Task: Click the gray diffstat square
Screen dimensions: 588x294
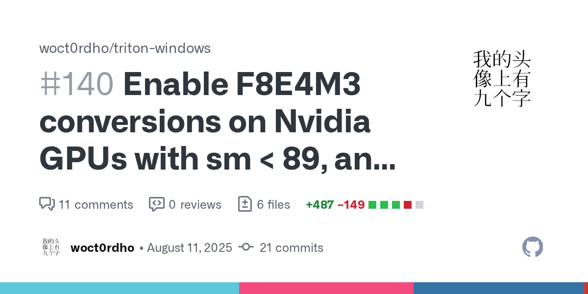Action: coord(419,205)
